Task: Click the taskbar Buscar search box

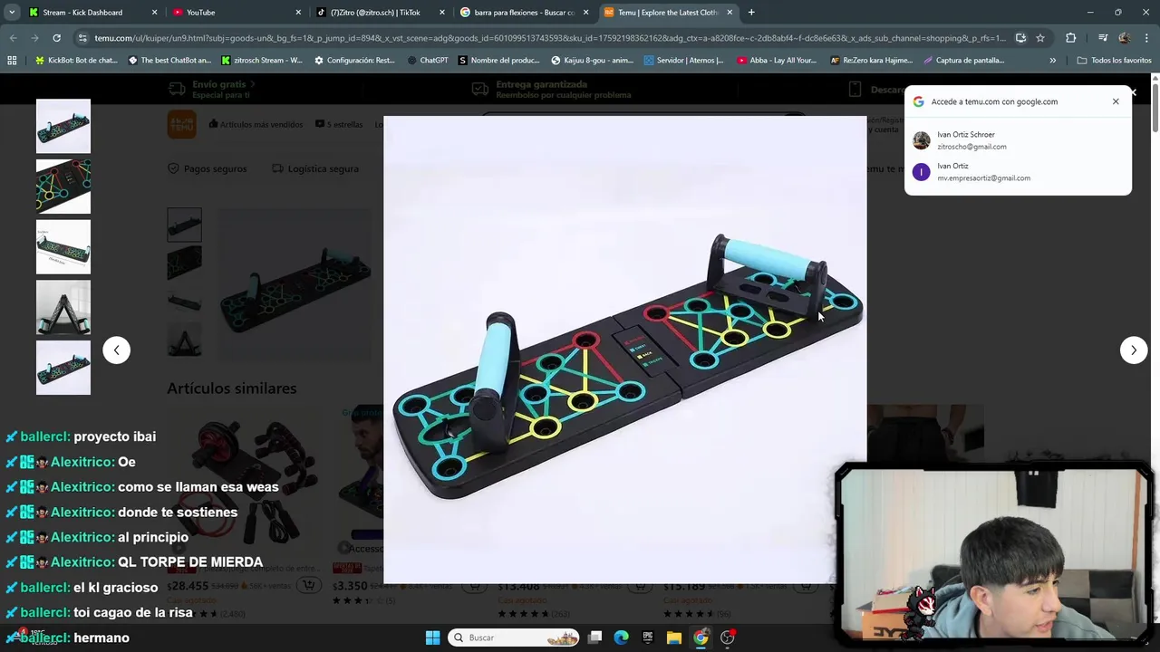Action: [515, 638]
